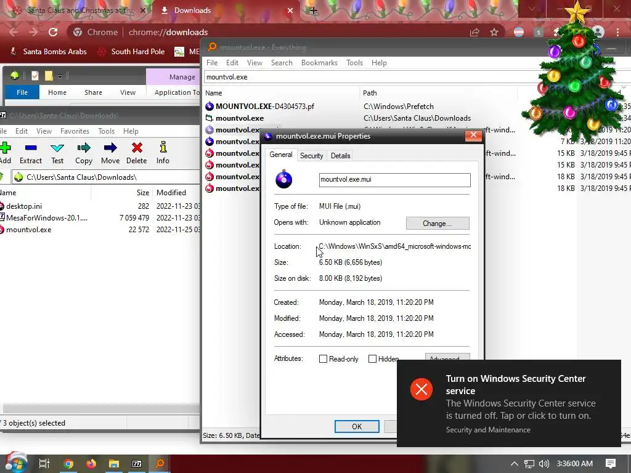Open a new Chrome tab
Viewport: 631px width, 473px height.
314,10
